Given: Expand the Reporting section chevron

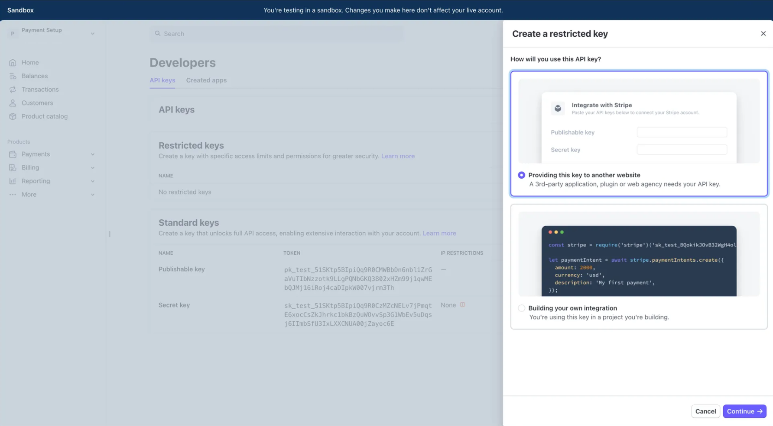Looking at the screenshot, I should point(92,181).
